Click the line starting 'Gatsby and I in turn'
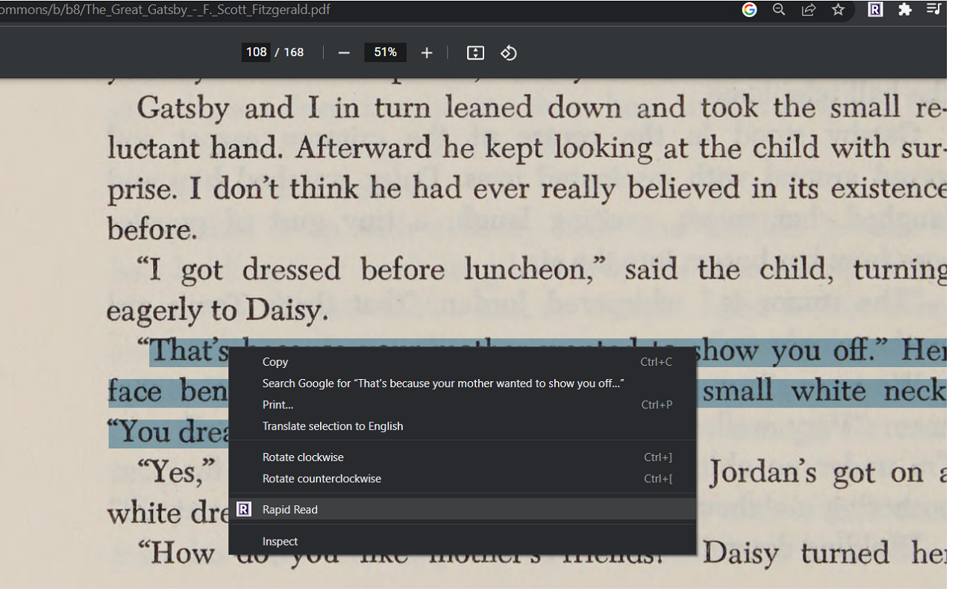This screenshot has height=597, width=955. tap(542, 109)
